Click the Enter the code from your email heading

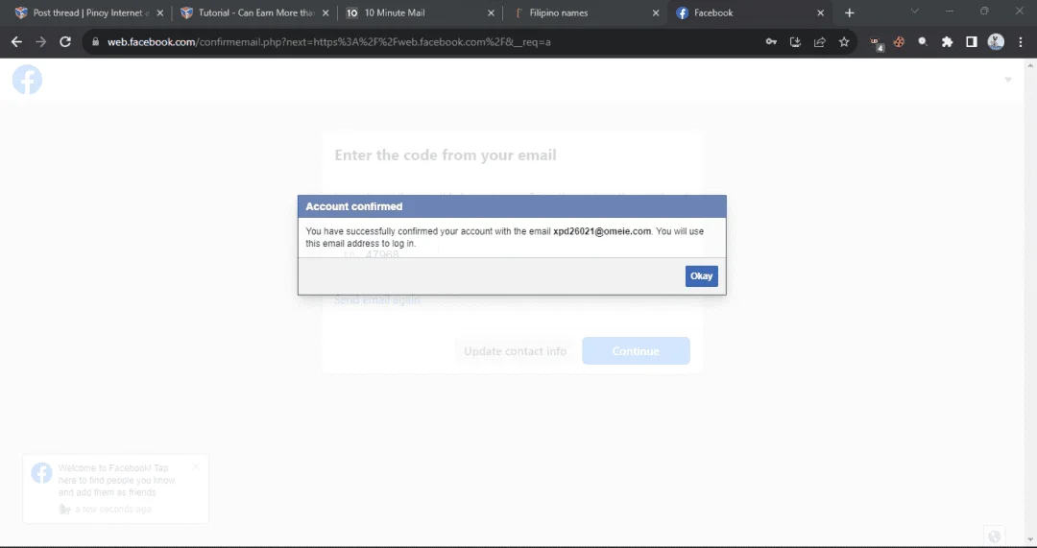click(x=446, y=155)
